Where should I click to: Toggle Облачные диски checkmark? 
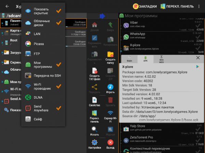59,23
